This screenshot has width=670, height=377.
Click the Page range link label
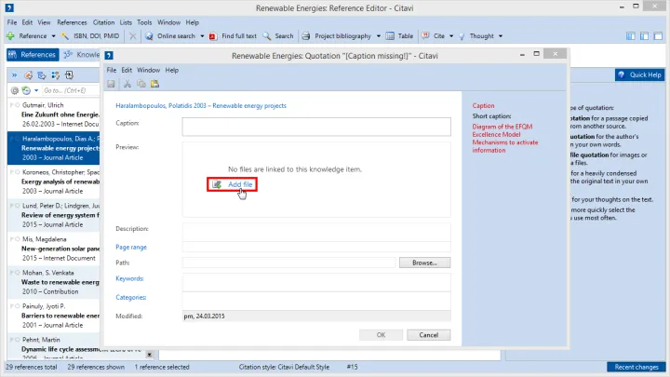tap(131, 247)
